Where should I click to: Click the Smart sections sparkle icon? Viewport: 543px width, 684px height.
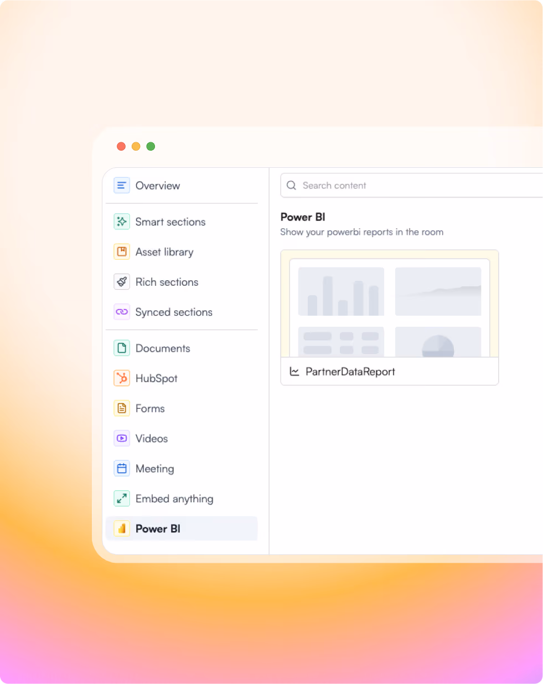point(122,222)
